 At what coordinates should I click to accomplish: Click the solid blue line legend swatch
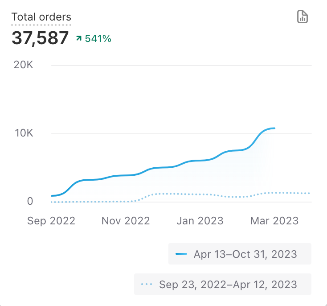pyautogui.click(x=181, y=254)
